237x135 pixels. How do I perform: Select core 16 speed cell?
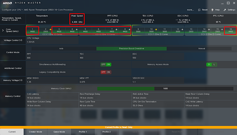tap(231, 30)
